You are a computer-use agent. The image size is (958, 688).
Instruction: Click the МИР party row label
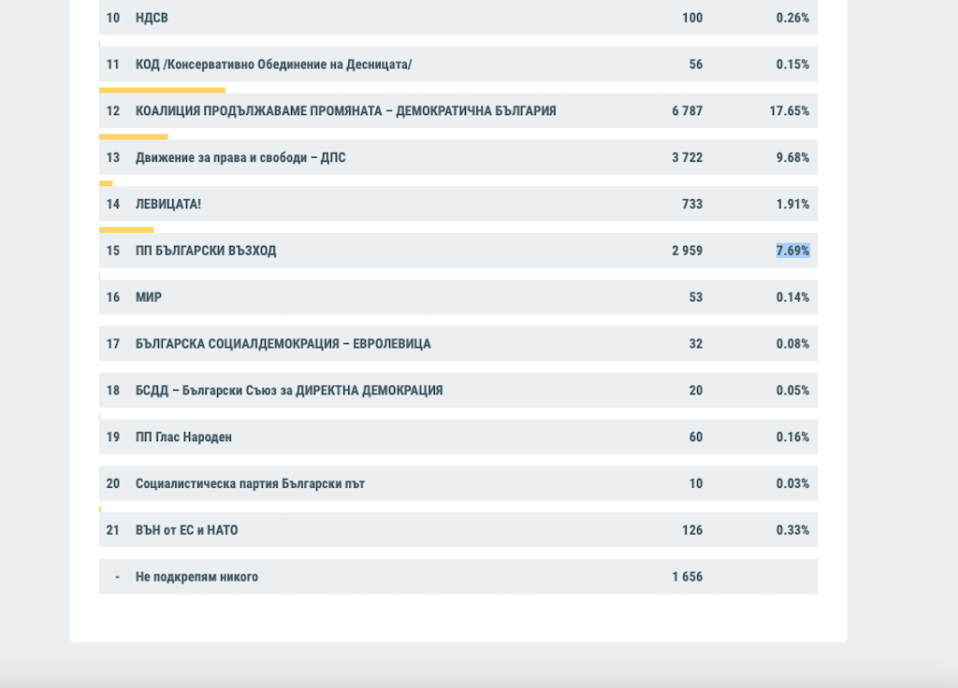click(x=149, y=297)
